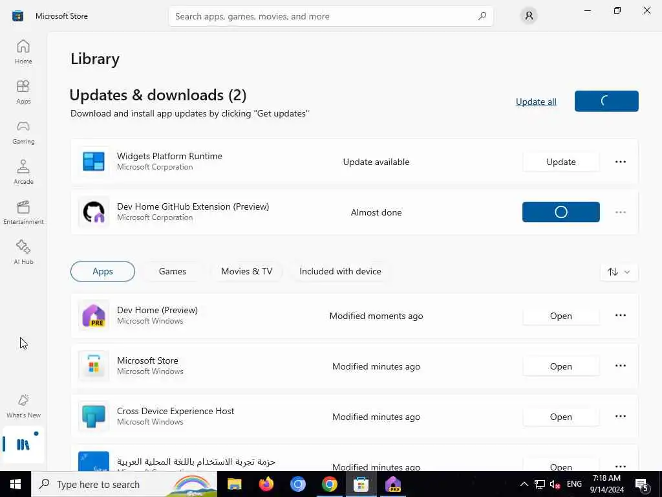
Task: Click the ENG language indicator
Action: 574,484
